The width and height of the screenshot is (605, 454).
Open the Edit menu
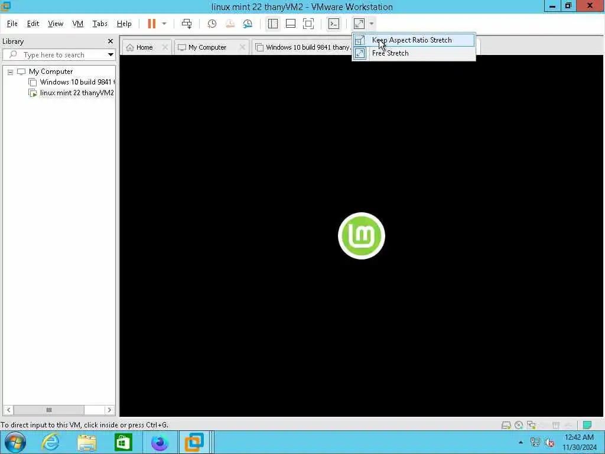(33, 24)
